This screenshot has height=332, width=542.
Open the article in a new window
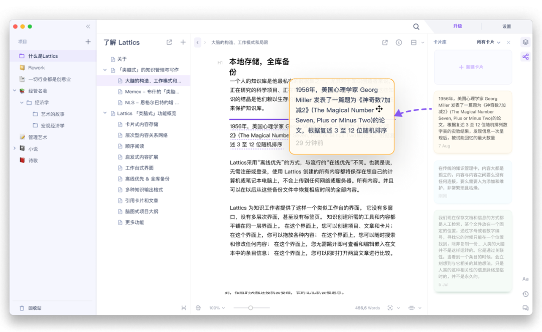tap(385, 43)
